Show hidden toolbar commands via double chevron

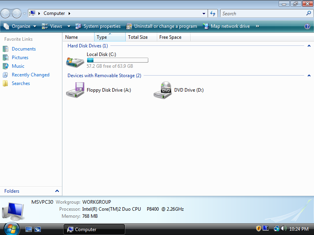[257, 26]
